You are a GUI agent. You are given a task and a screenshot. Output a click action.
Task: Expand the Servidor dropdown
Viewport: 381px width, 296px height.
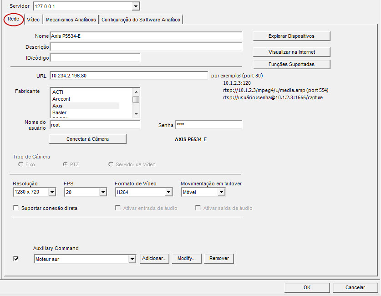(136, 6)
